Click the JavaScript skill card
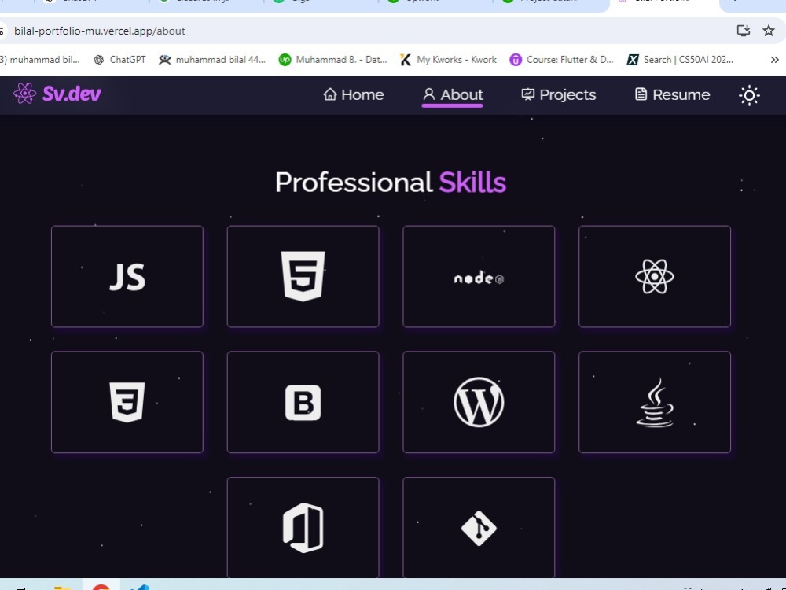786x590 pixels. (127, 276)
